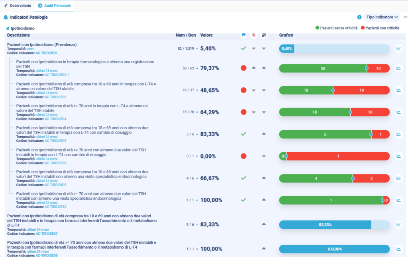Open trend chart icon for the Prevalenza row

tap(398, 48)
